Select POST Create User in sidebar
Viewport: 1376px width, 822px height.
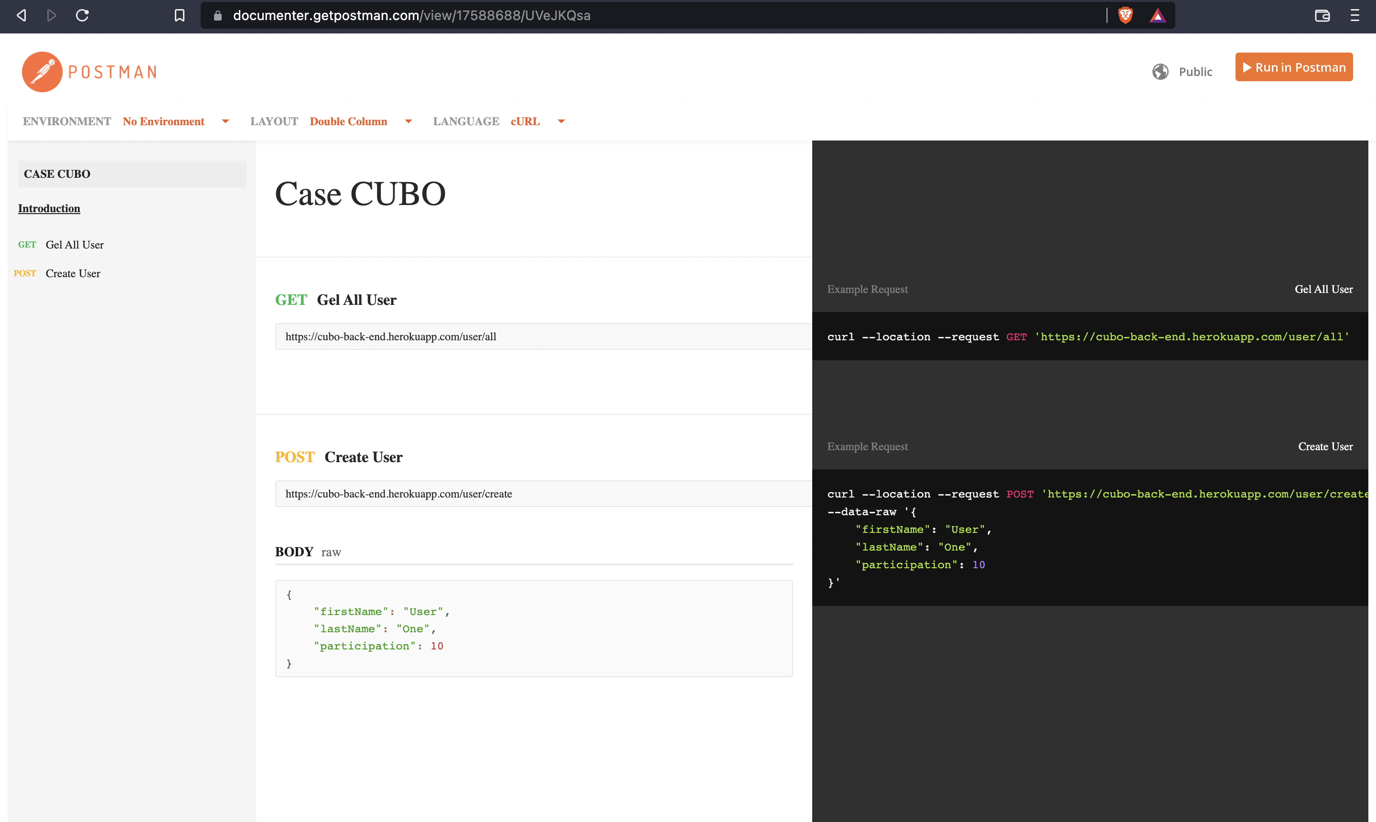pyautogui.click(x=73, y=274)
